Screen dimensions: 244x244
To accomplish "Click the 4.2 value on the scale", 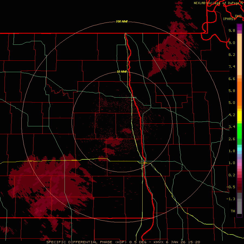I will 232,115.
